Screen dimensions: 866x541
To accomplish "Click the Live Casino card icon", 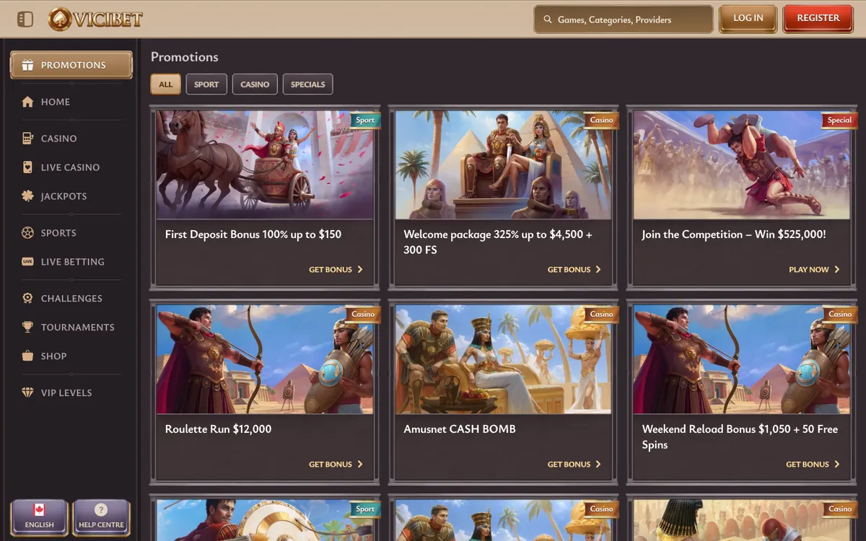I will click(27, 167).
